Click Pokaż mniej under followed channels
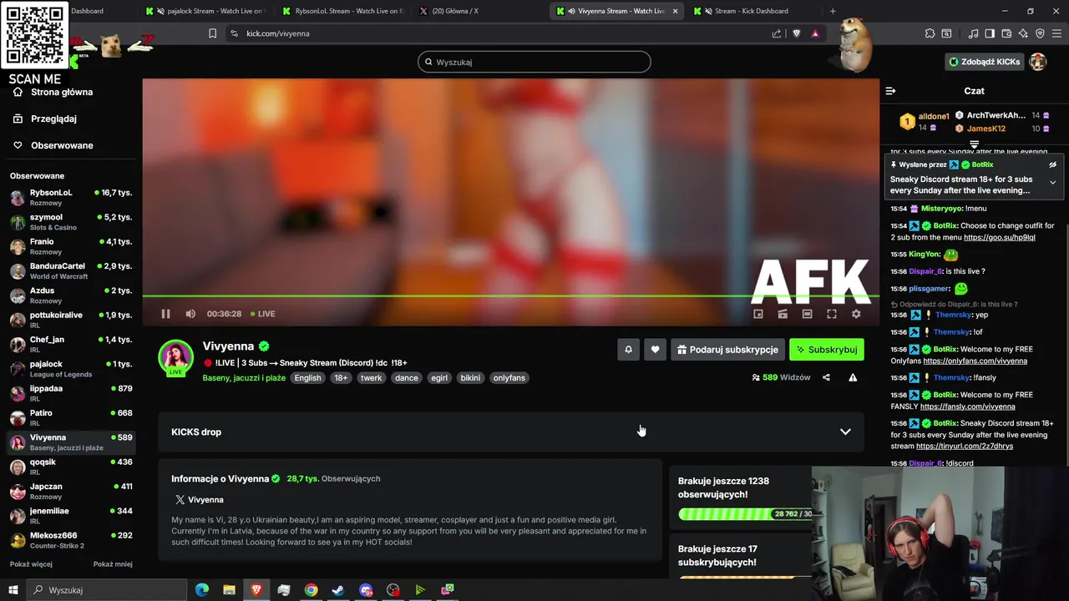 113,564
